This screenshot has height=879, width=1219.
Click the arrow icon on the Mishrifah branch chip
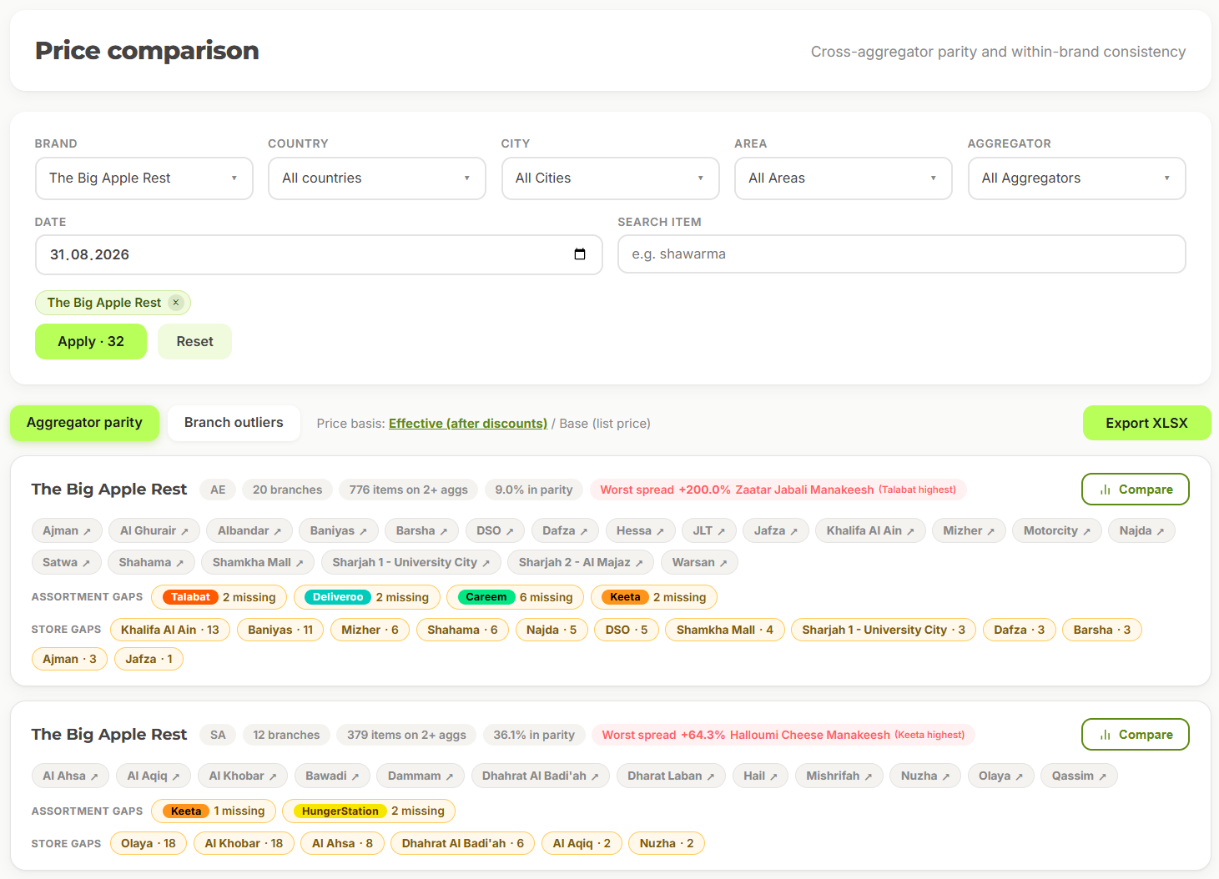868,776
